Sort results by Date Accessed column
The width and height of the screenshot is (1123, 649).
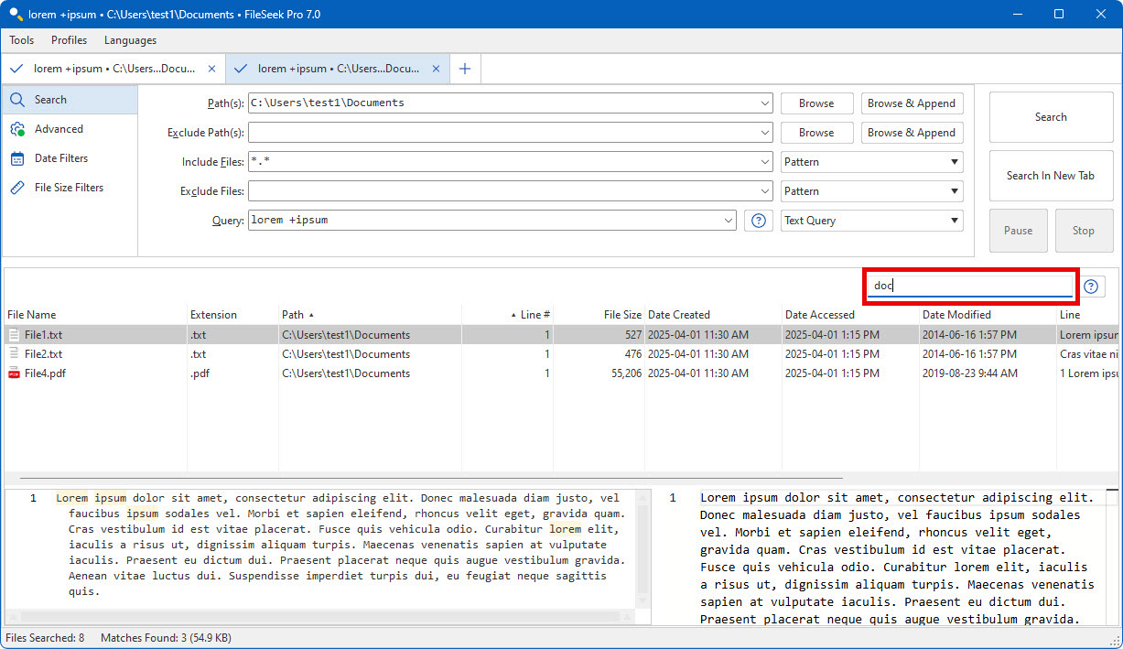point(850,315)
